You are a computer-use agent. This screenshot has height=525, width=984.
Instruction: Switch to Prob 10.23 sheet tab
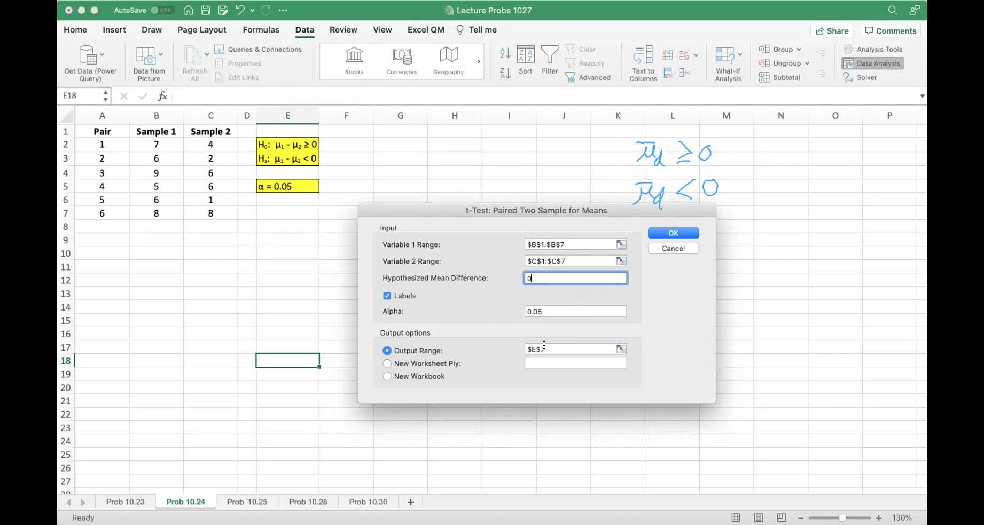click(x=125, y=502)
